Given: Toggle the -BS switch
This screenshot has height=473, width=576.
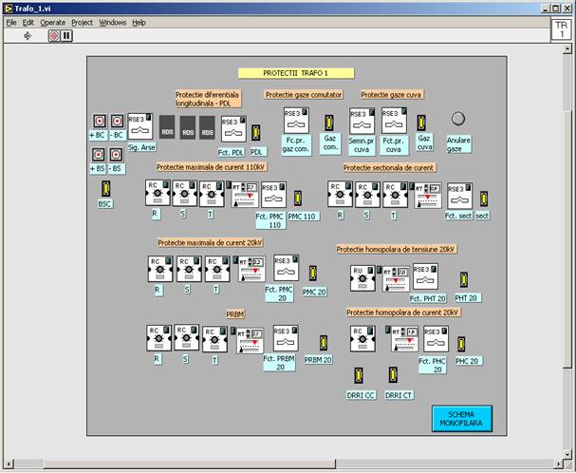Looking at the screenshot, I should (116, 154).
